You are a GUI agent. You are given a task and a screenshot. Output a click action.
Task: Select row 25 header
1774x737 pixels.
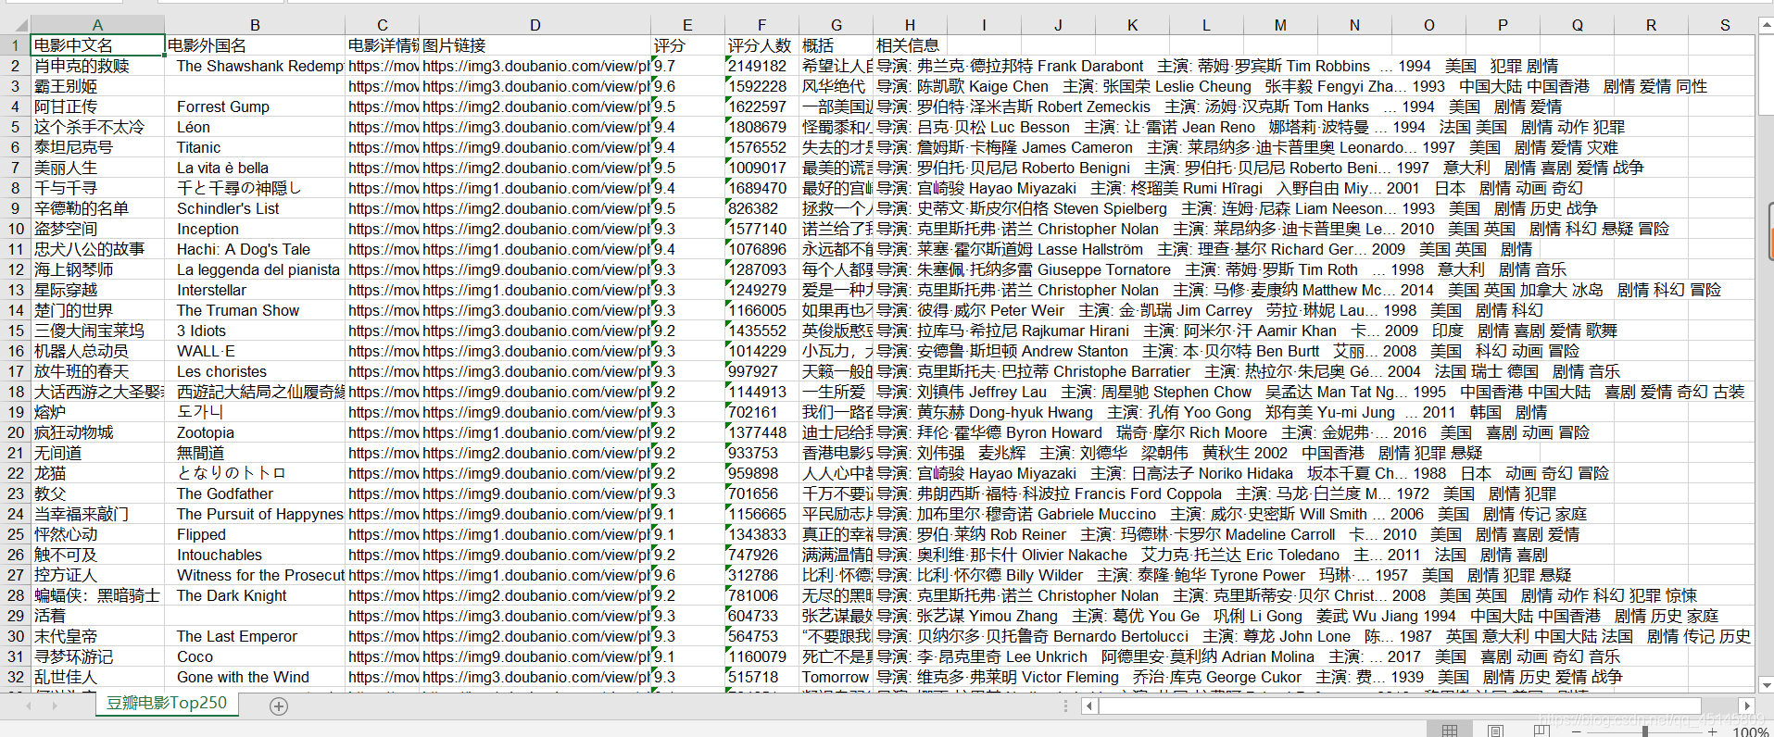(x=16, y=534)
